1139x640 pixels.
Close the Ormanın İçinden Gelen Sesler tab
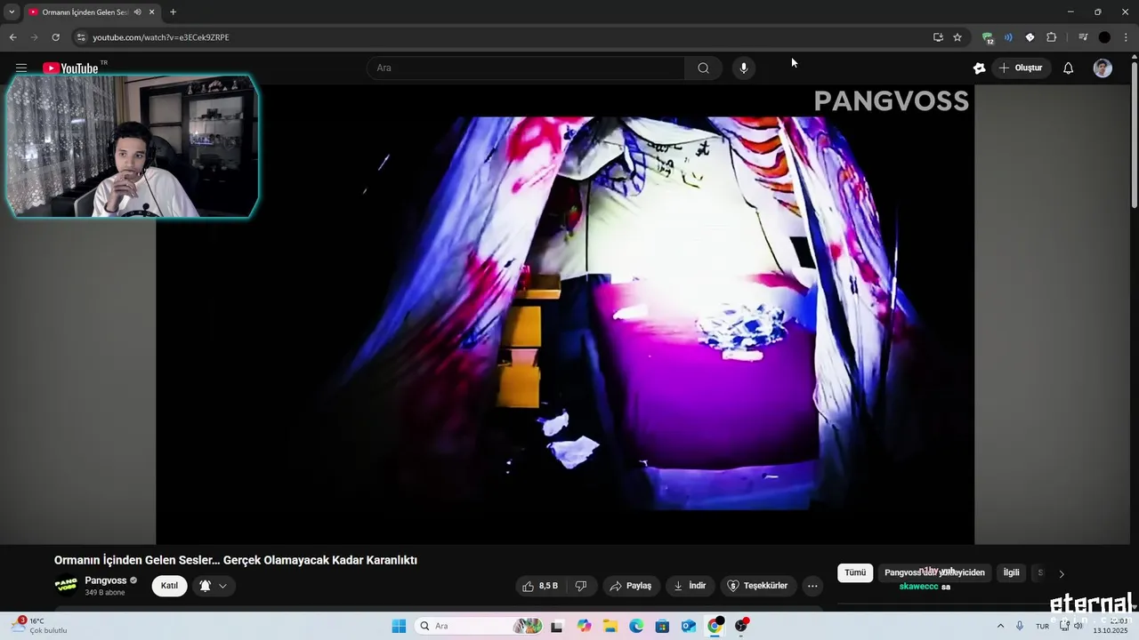pyautogui.click(x=151, y=12)
